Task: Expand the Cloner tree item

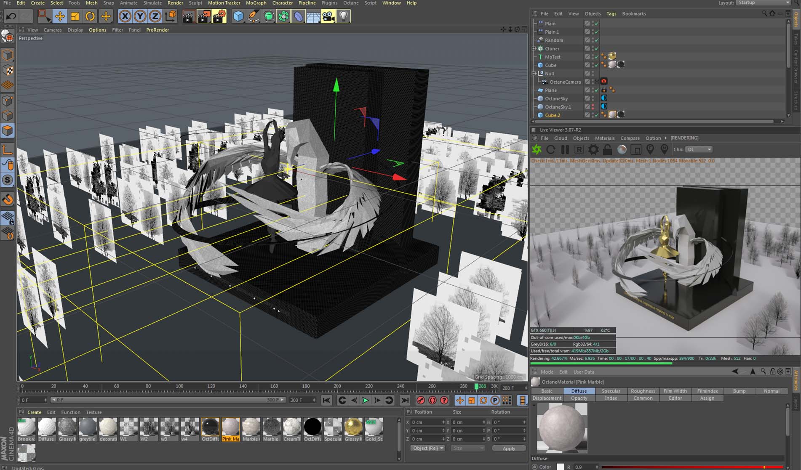Action: (x=534, y=49)
